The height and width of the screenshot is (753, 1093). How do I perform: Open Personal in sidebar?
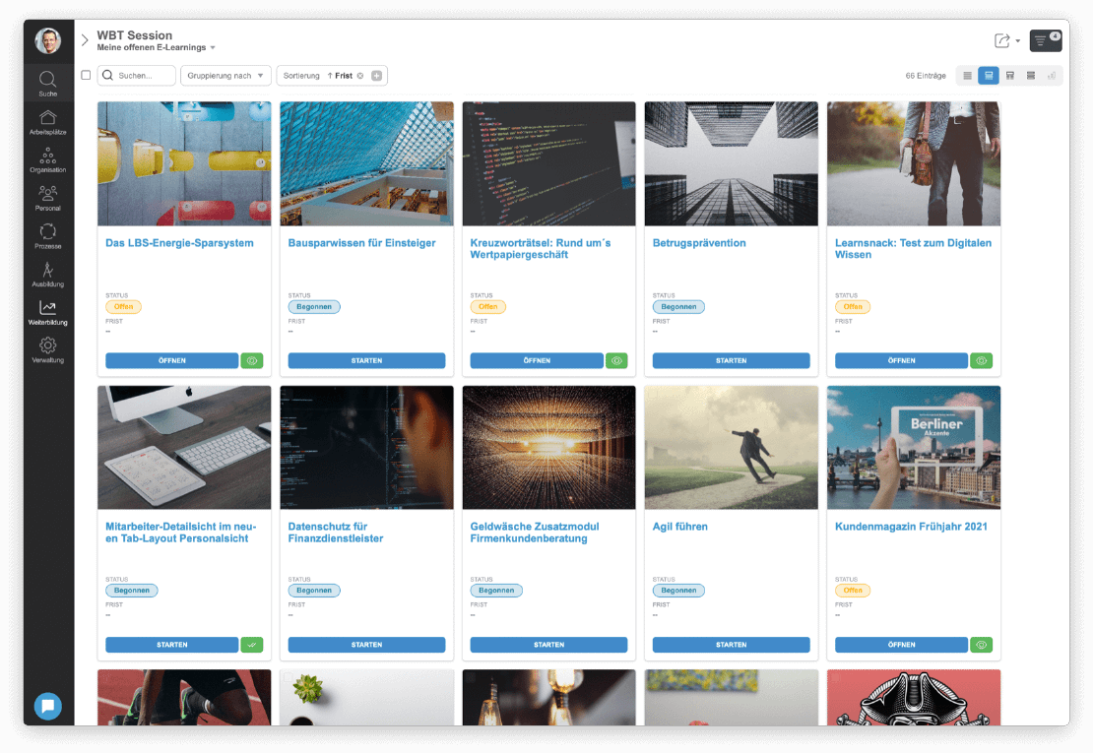[x=47, y=199]
